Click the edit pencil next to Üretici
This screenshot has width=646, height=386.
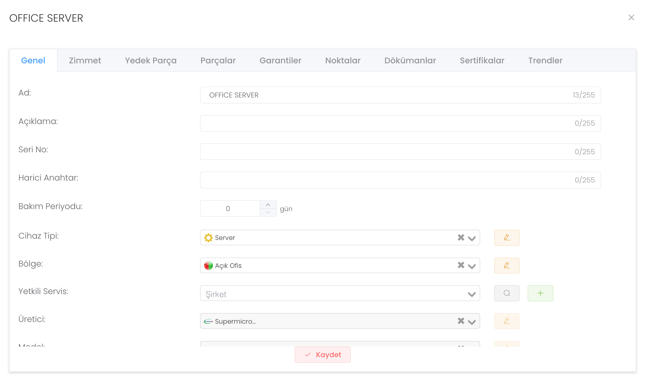coord(506,321)
